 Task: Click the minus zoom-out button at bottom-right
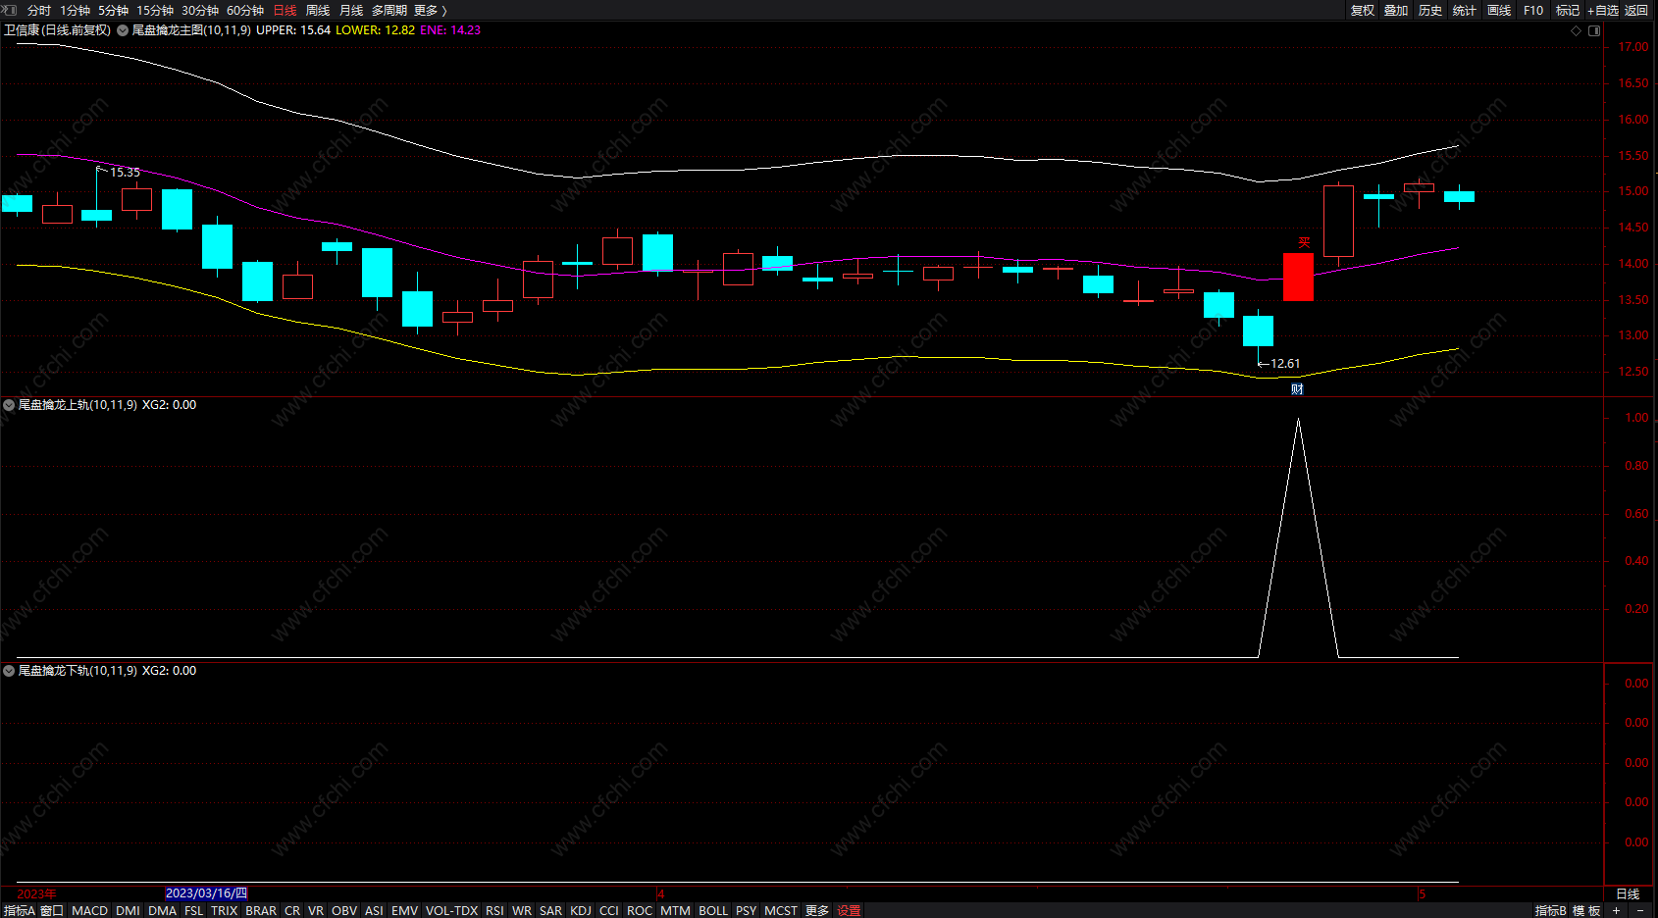1640,911
